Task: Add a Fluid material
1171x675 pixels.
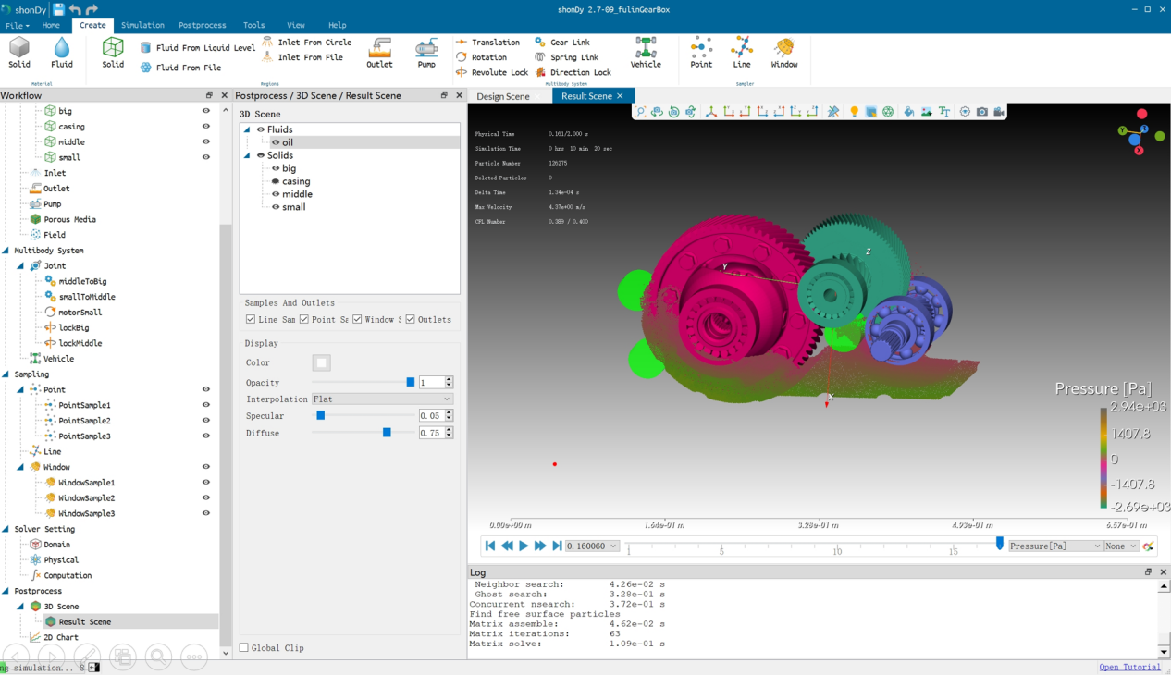Action: (x=62, y=53)
